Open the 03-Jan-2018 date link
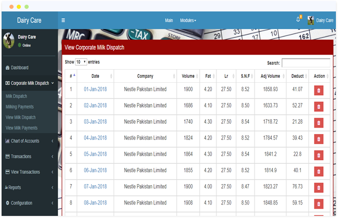The width and height of the screenshot is (338, 218). click(95, 122)
